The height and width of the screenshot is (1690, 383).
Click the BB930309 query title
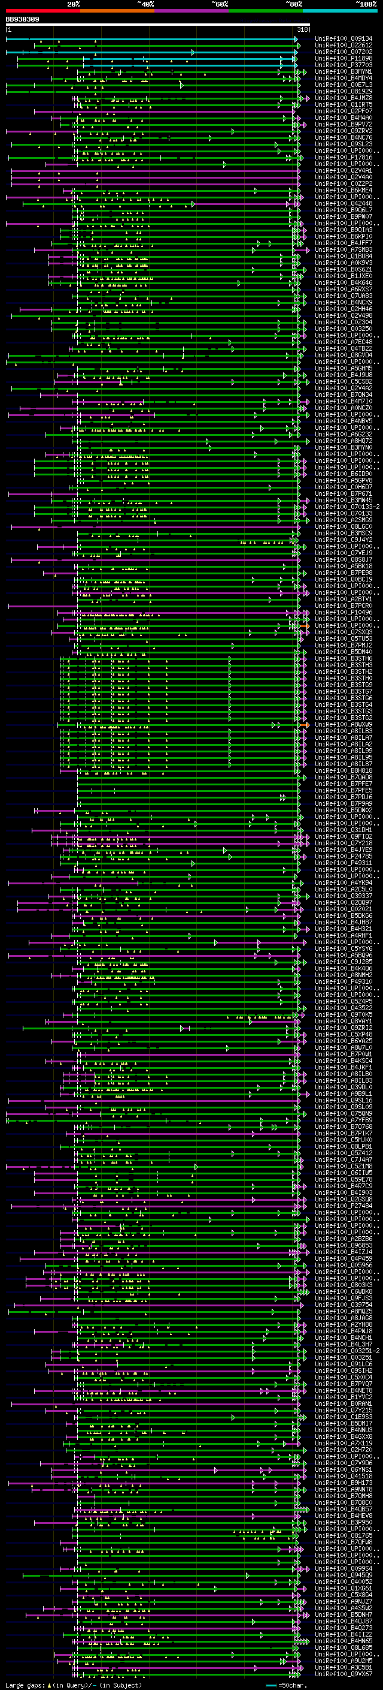[x=22, y=20]
